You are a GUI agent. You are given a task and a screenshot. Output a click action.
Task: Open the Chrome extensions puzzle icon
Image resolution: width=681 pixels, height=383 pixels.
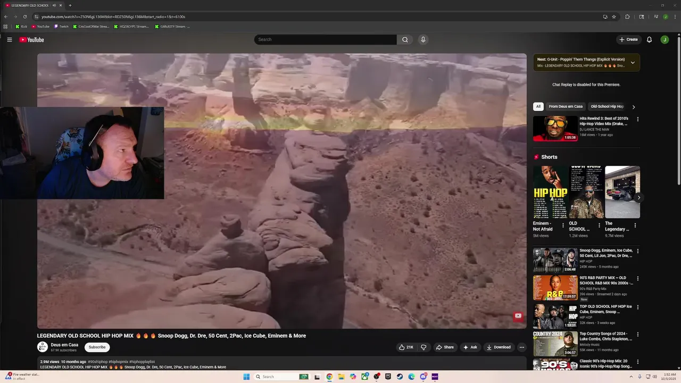tap(627, 16)
